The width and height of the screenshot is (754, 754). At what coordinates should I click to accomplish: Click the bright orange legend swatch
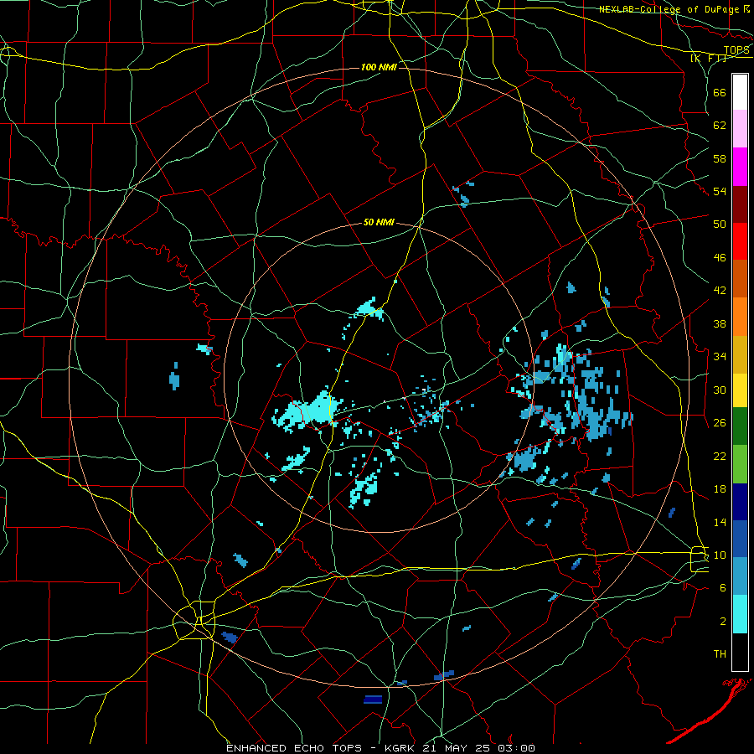point(740,317)
